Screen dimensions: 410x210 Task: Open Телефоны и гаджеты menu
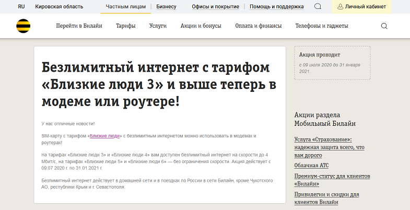322,26
